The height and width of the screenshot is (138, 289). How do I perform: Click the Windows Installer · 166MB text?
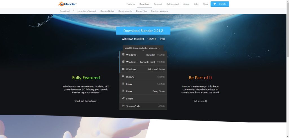pyautogui.click(x=139, y=39)
